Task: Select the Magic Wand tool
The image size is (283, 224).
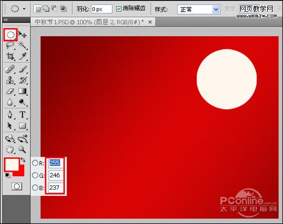Action: click(23, 46)
